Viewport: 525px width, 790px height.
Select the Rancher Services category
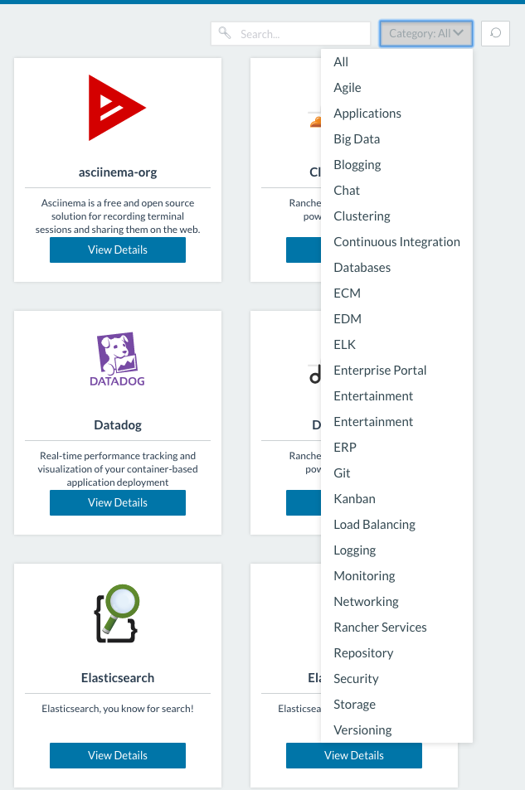[x=380, y=628]
